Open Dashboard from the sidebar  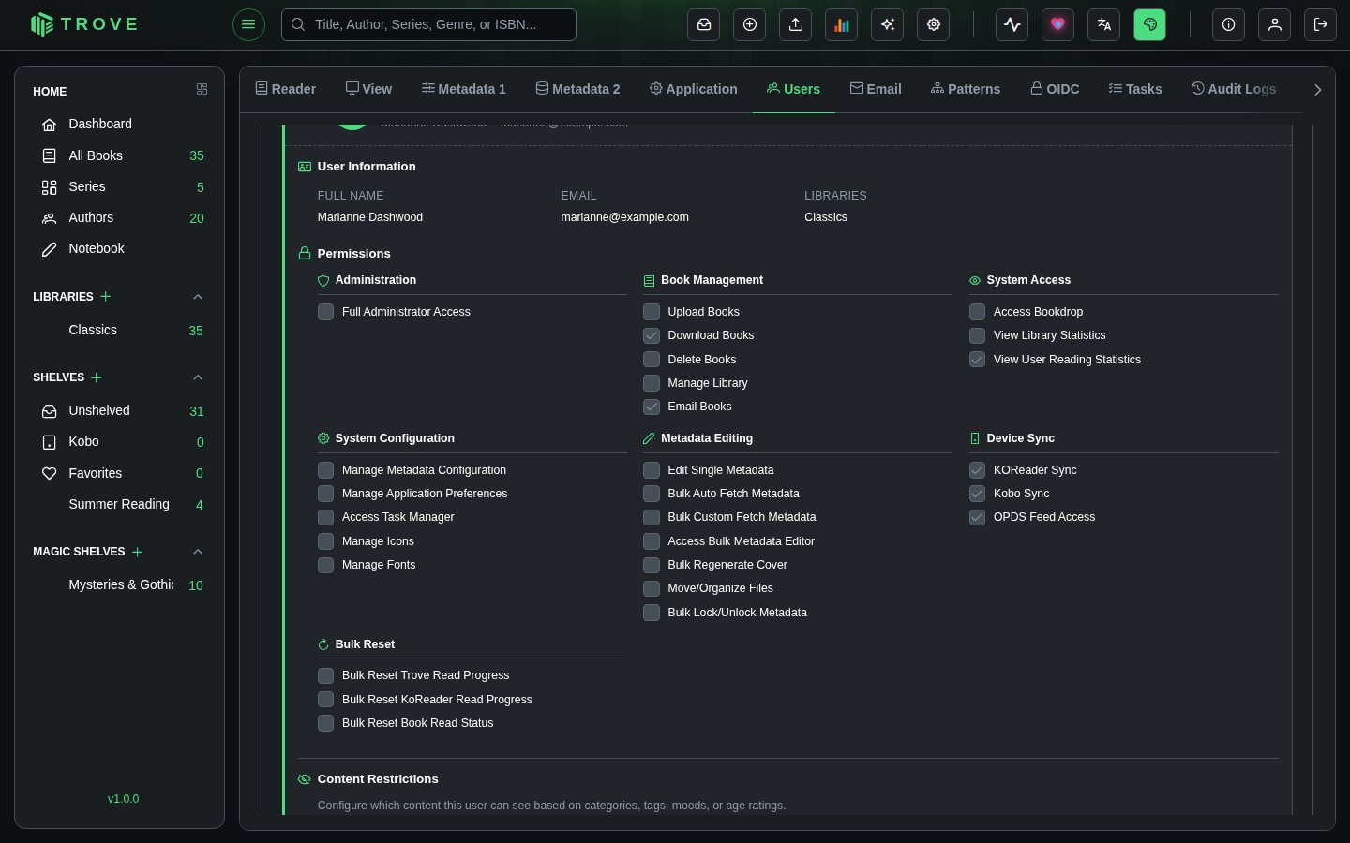119,124
